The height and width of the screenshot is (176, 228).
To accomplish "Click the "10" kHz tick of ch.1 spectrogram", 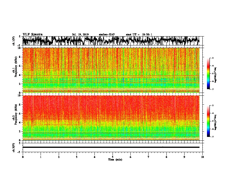I will pyautogui.click(x=19, y=48).
